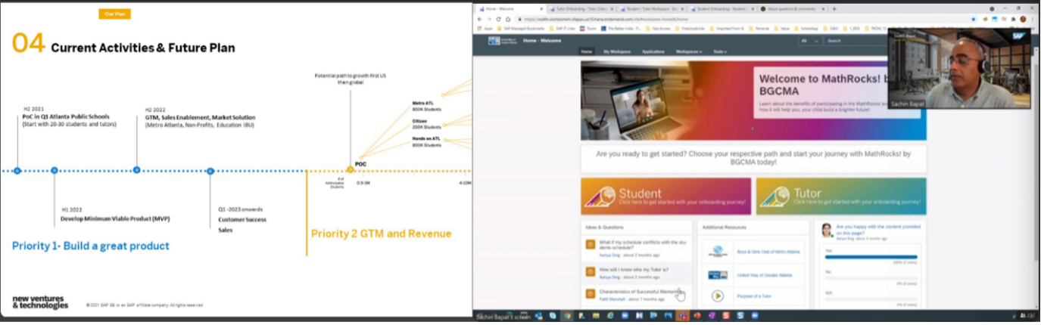Open the All search scope dropdown
This screenshot has width=1041, height=325.
click(x=810, y=40)
